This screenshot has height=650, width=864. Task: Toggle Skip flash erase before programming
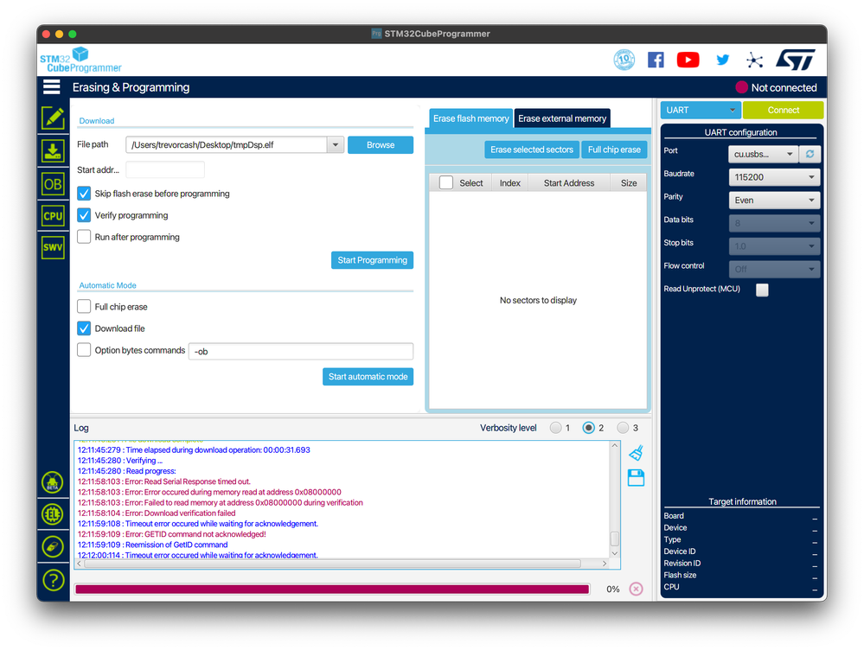(84, 194)
